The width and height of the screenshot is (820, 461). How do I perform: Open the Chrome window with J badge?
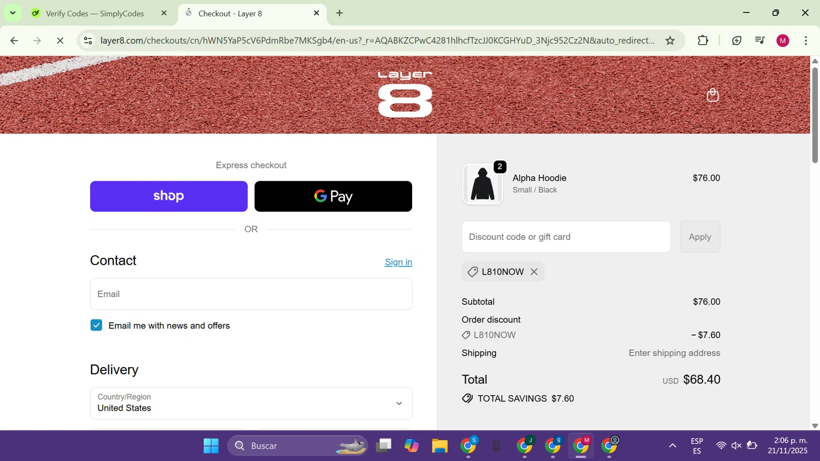coord(525,446)
